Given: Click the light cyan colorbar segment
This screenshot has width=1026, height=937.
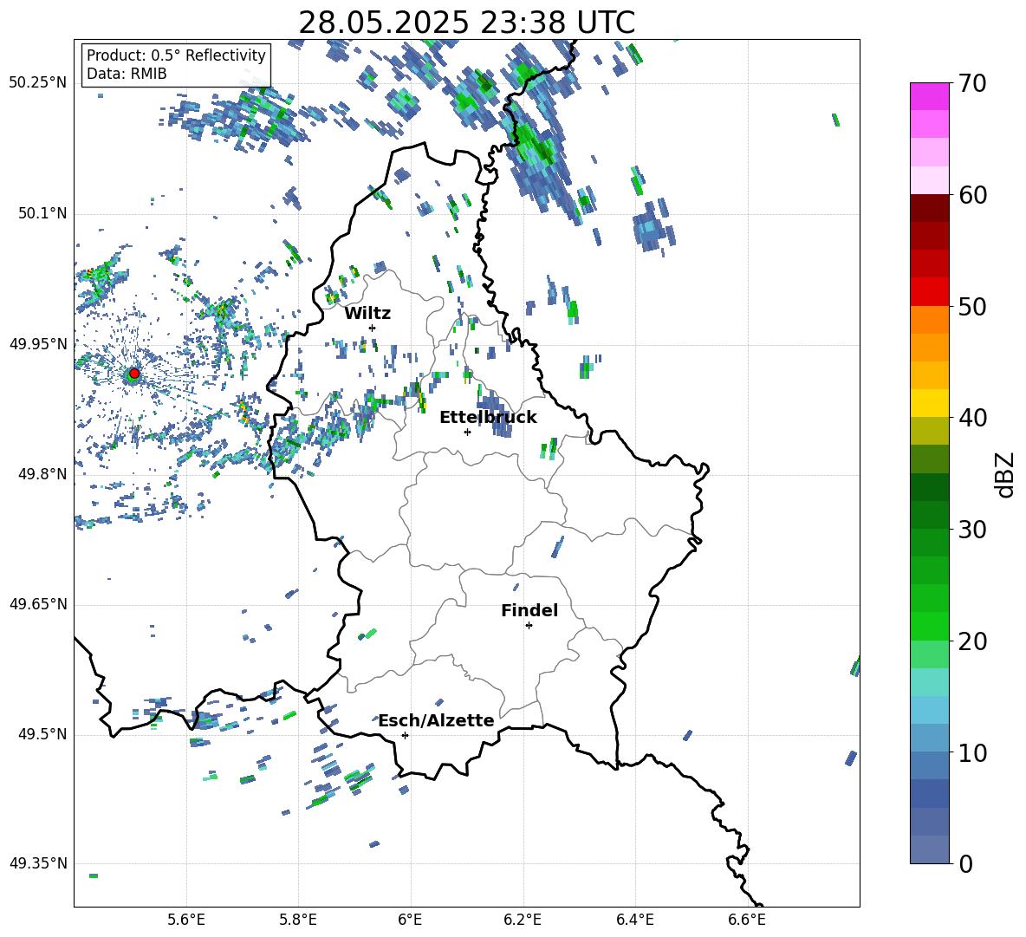Looking at the screenshot, I should [930, 682].
